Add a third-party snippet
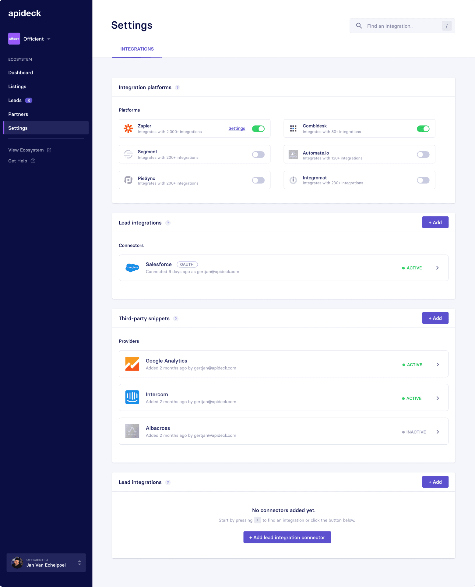Viewport: 475px width, 587px height. [x=435, y=318]
